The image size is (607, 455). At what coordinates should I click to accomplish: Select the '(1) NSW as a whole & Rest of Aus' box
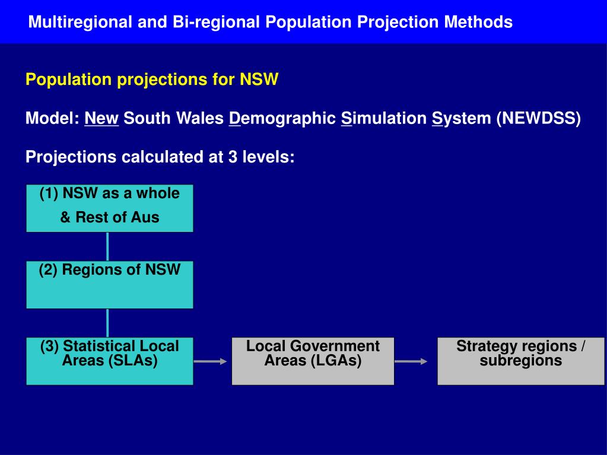(x=110, y=209)
